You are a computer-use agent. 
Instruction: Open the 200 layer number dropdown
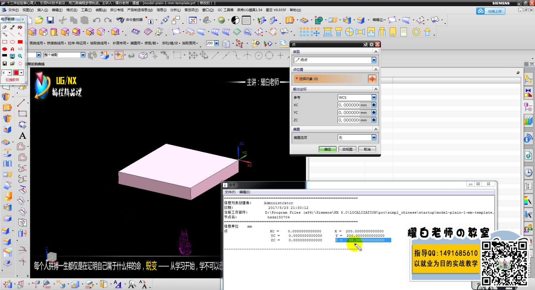point(217,43)
